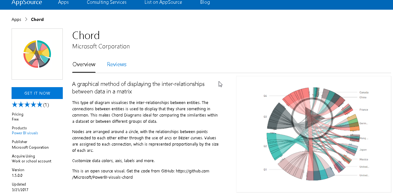Viewport: 393px width, 193px height.
Task: Click the large Chord page heading
Action: tap(86, 35)
